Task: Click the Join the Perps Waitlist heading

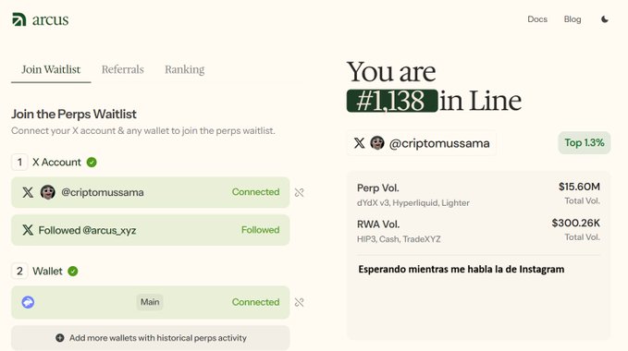Action: (x=74, y=115)
